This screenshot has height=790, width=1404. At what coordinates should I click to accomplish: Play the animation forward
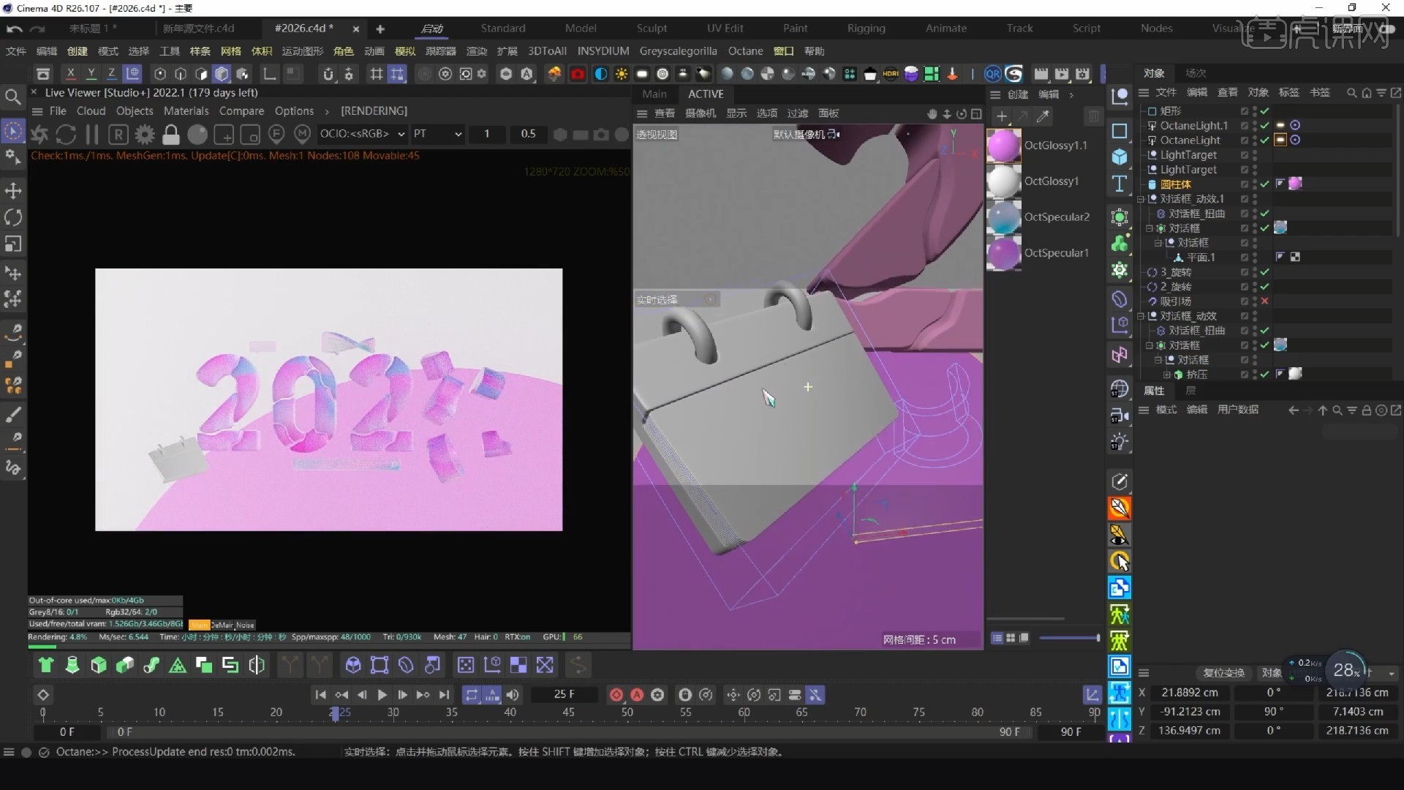pyautogui.click(x=382, y=695)
